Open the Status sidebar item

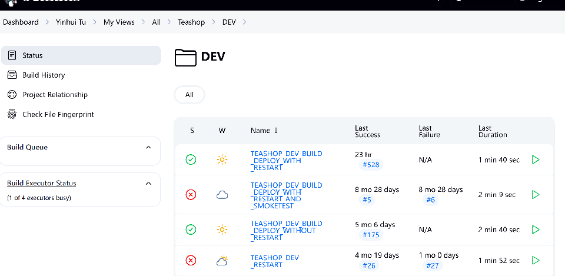(81, 55)
